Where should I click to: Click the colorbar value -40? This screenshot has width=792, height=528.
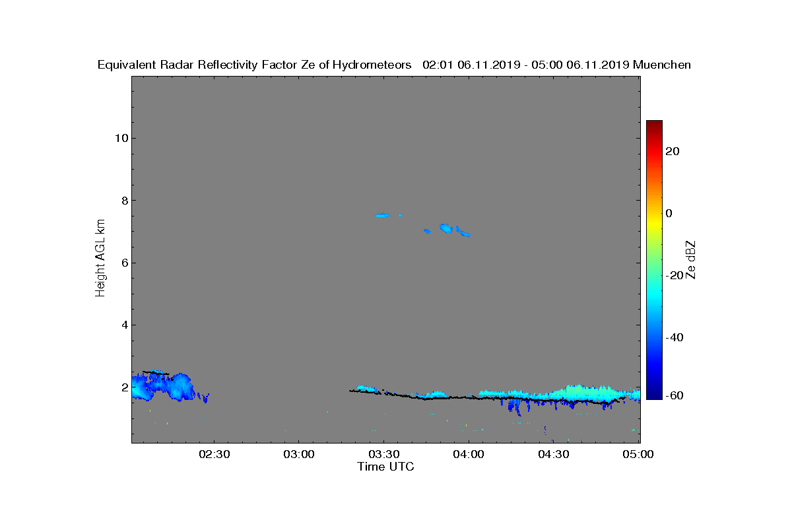(673, 337)
